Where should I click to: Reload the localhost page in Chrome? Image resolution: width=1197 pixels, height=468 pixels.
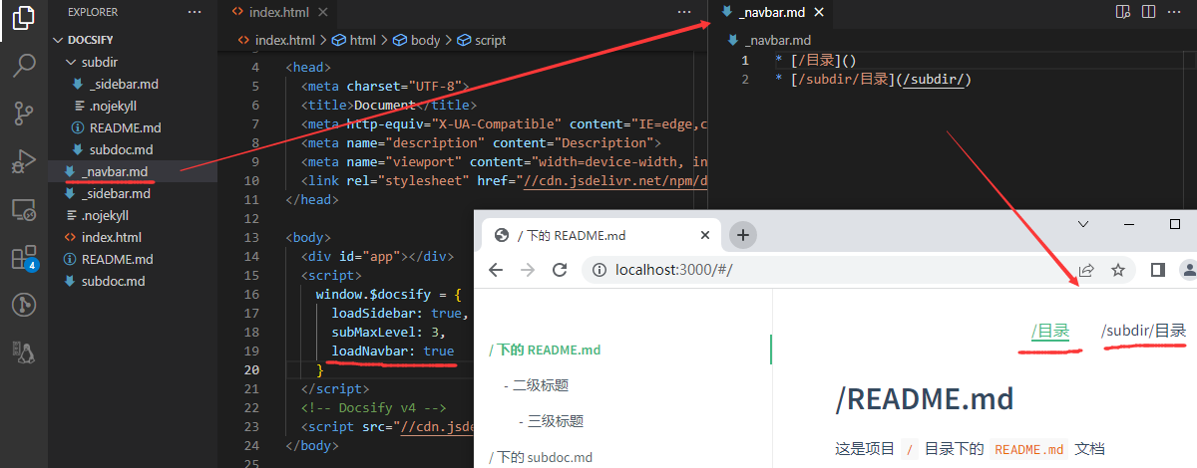coord(560,270)
